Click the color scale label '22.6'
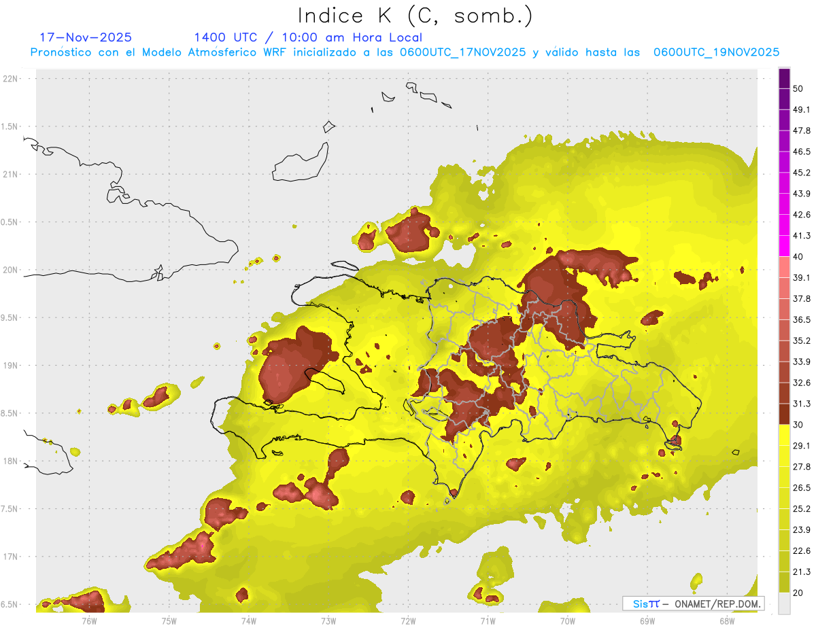816x630 pixels. (802, 550)
